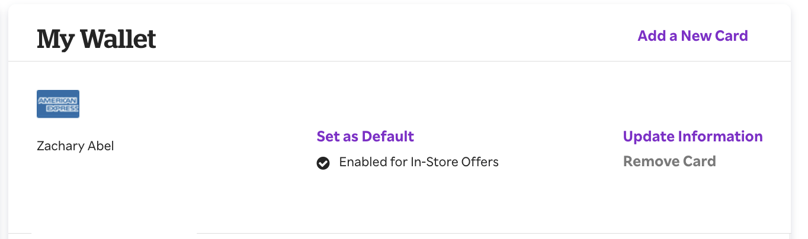Click the In-Store Offers status text
Image resolution: width=808 pixels, height=239 pixels.
[x=419, y=162]
